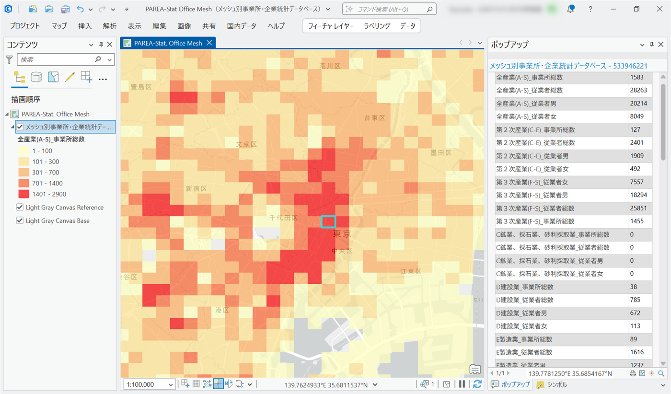Select the List by Data Source icon

[x=36, y=77]
